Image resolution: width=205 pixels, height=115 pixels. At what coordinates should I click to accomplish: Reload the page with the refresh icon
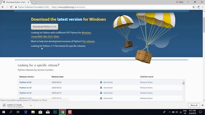(11, 7)
